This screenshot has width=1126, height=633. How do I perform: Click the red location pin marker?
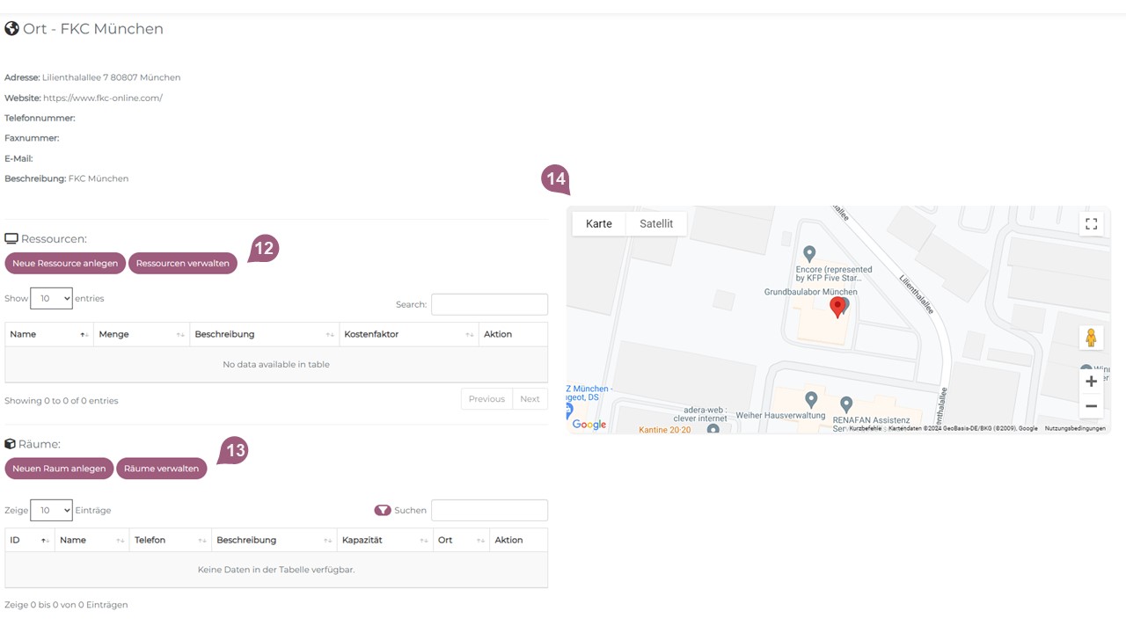tap(837, 306)
